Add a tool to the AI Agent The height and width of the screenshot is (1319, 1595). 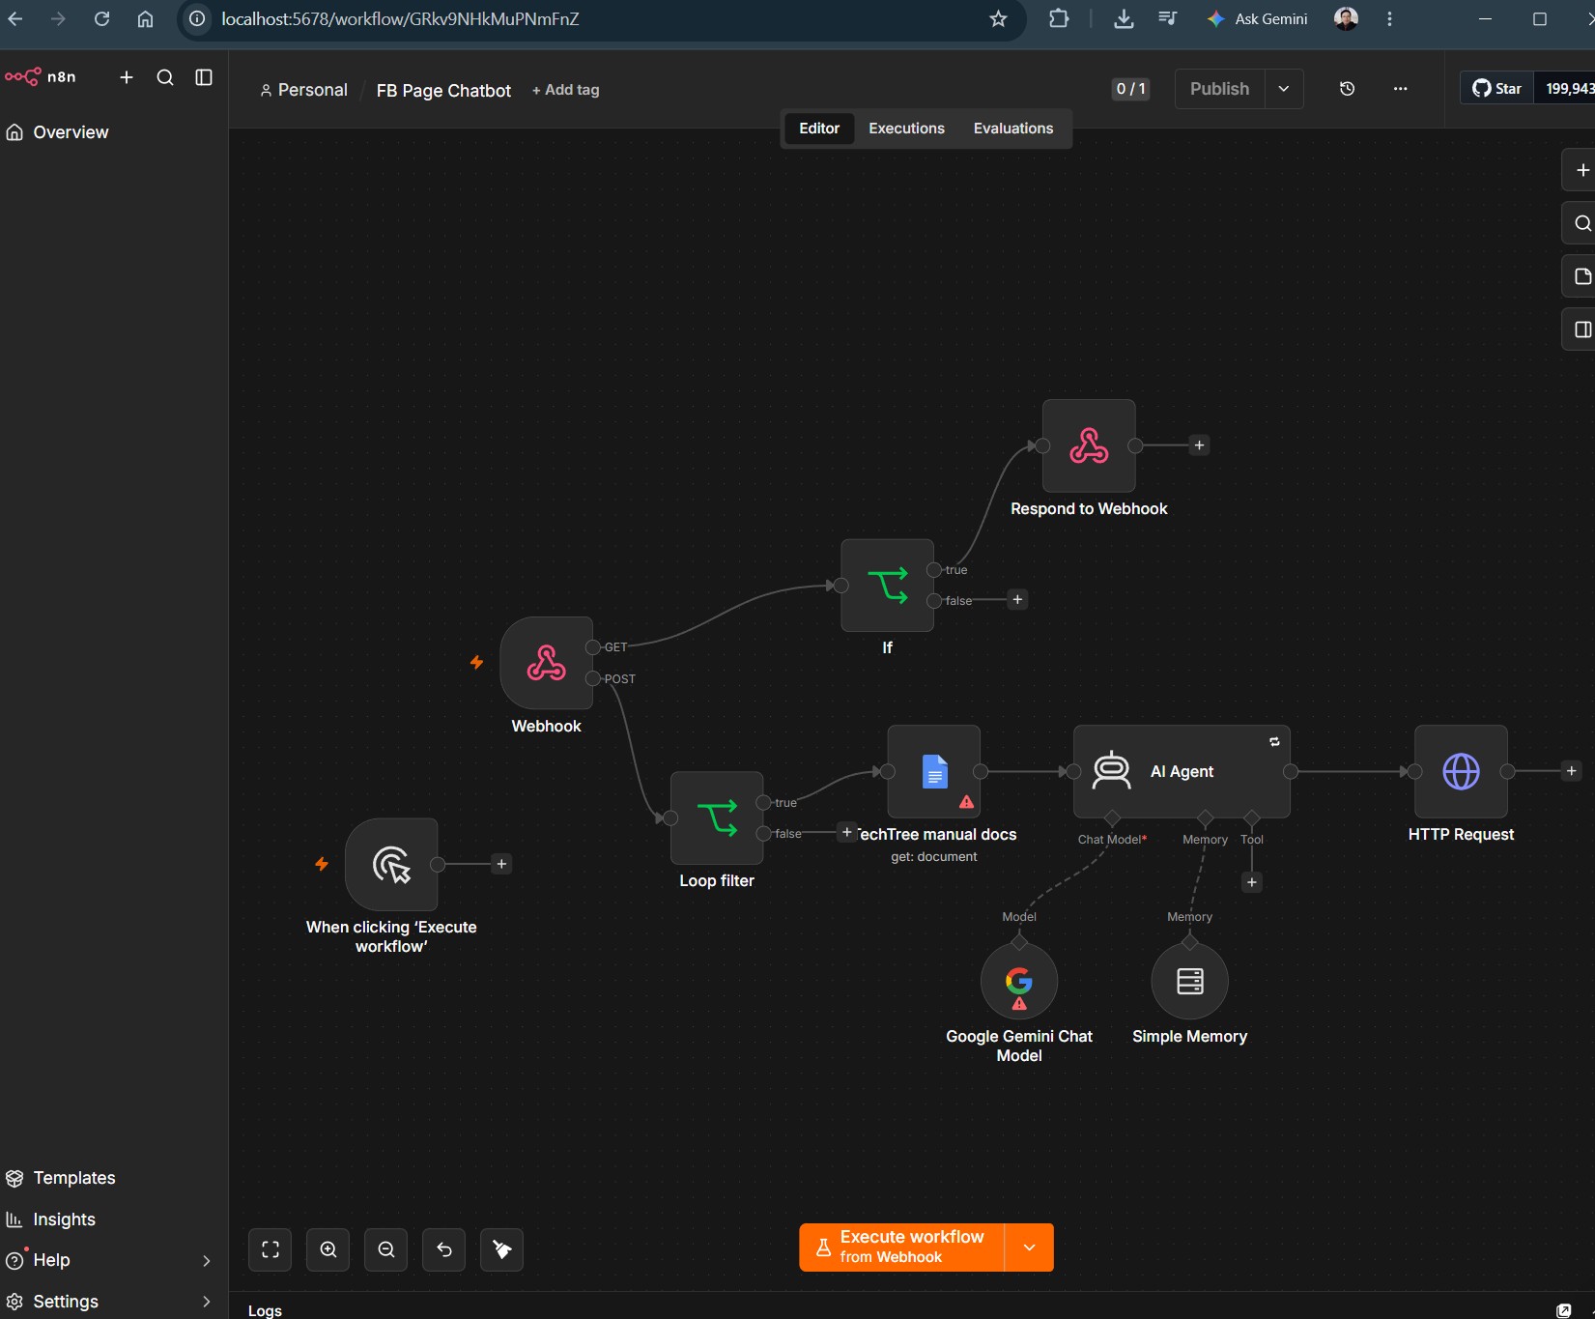coord(1252,882)
